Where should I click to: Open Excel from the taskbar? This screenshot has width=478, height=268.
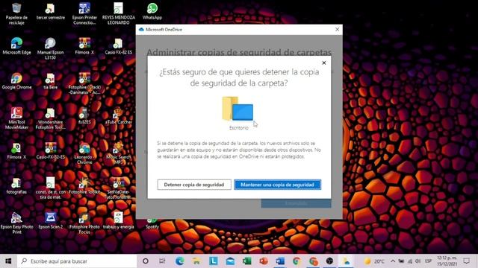point(247,261)
